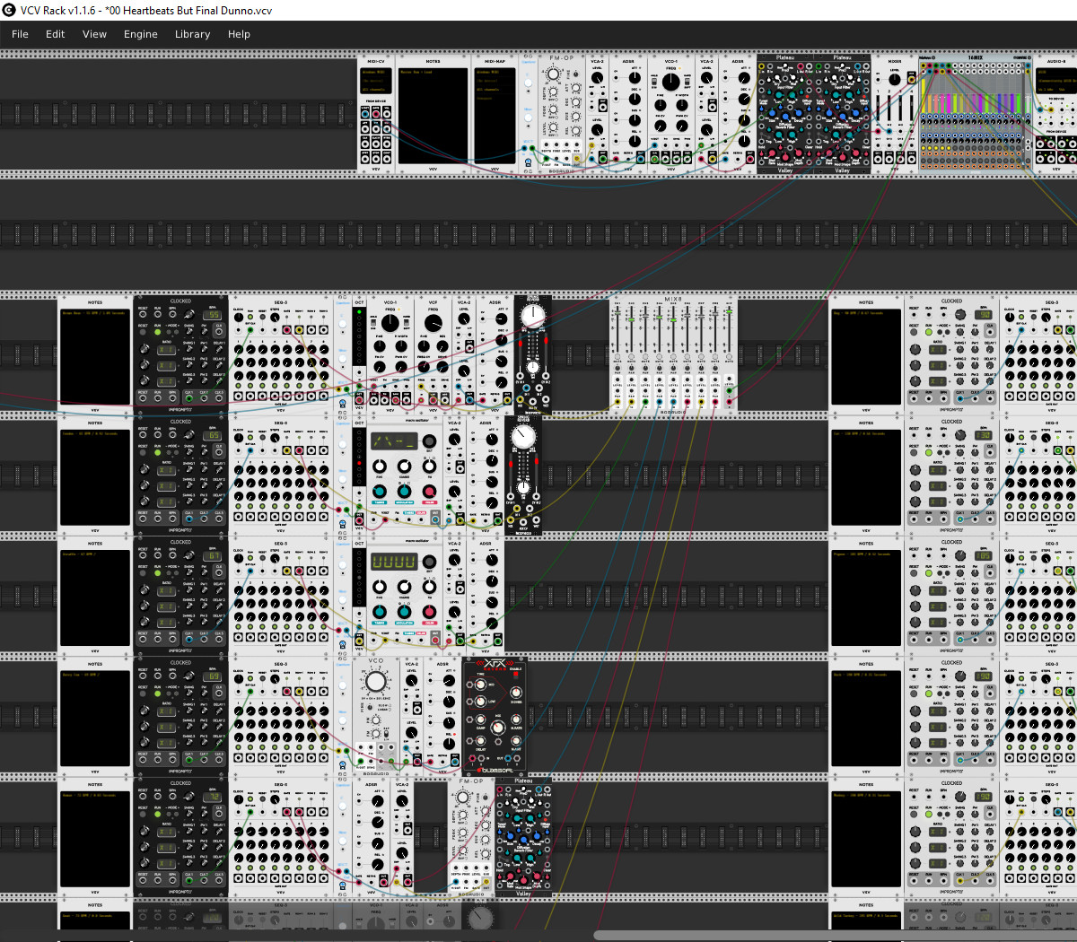Flip the ANLG/DIGI switch on second-row VCO-1
Screen dimensions: 1077x942
pyautogui.click(x=374, y=322)
